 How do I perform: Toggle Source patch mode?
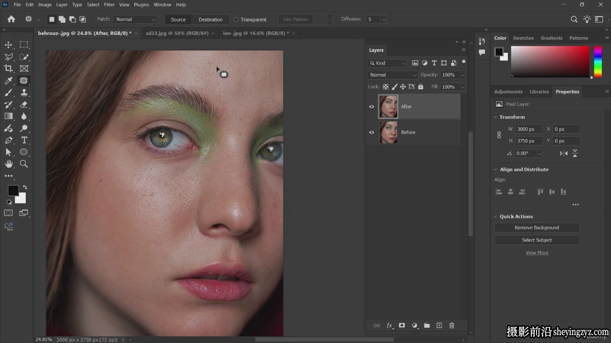178,20
